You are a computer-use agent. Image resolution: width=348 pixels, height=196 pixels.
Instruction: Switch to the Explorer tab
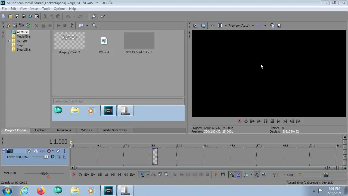(40, 130)
